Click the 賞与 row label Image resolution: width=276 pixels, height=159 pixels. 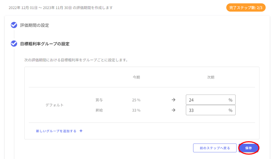click(x=99, y=100)
